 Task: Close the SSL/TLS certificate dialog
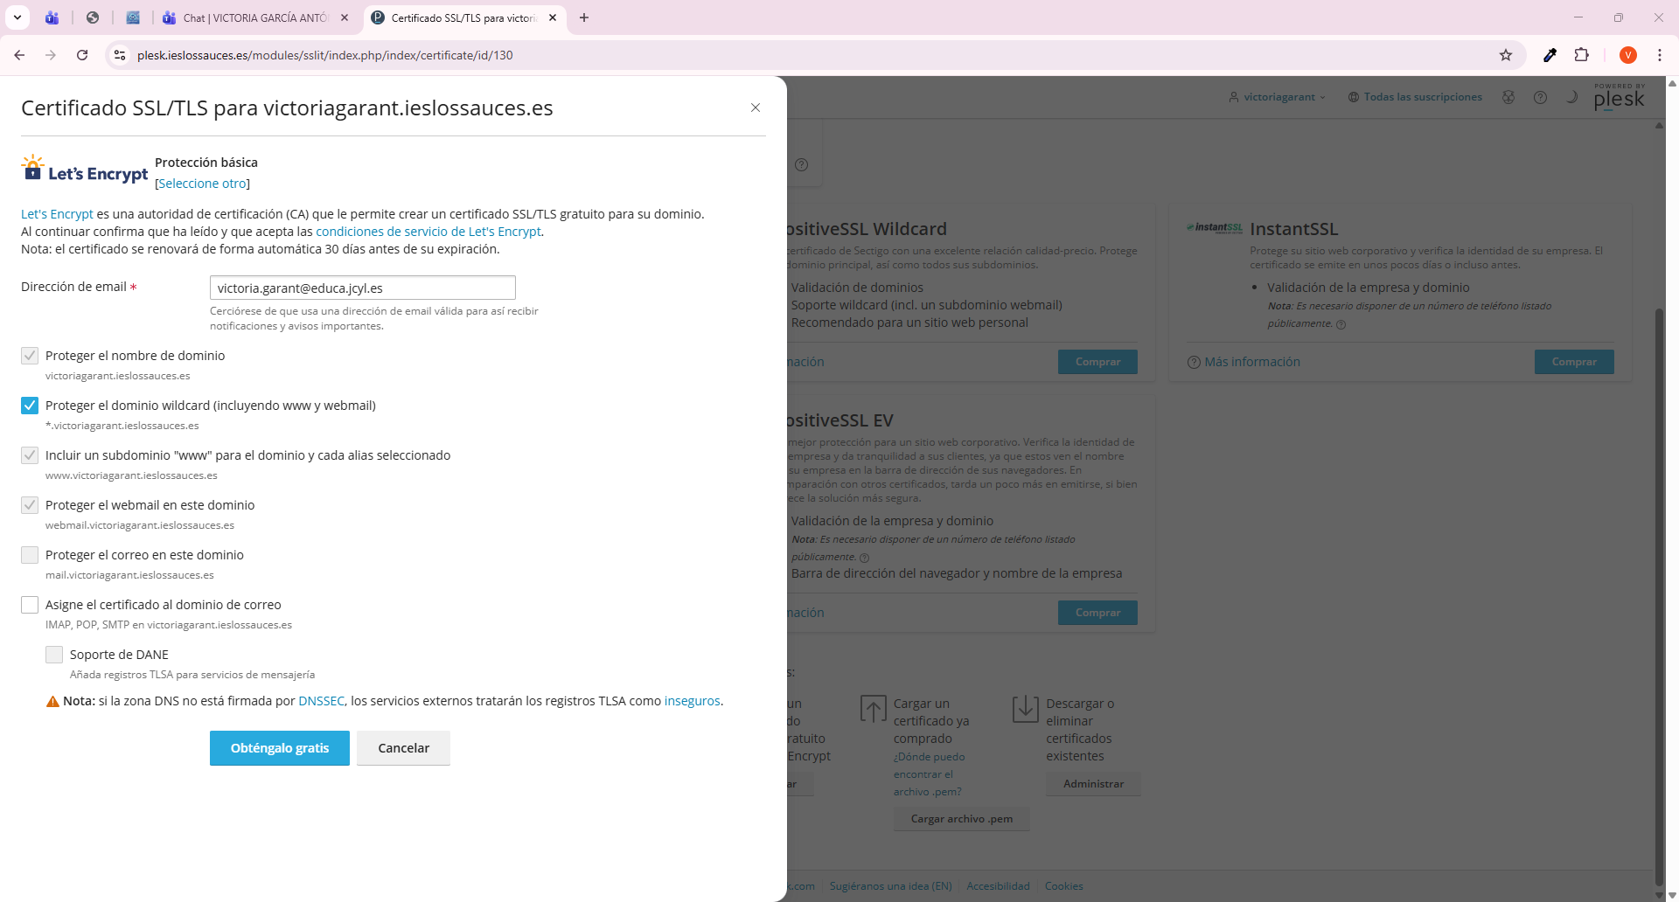click(756, 108)
